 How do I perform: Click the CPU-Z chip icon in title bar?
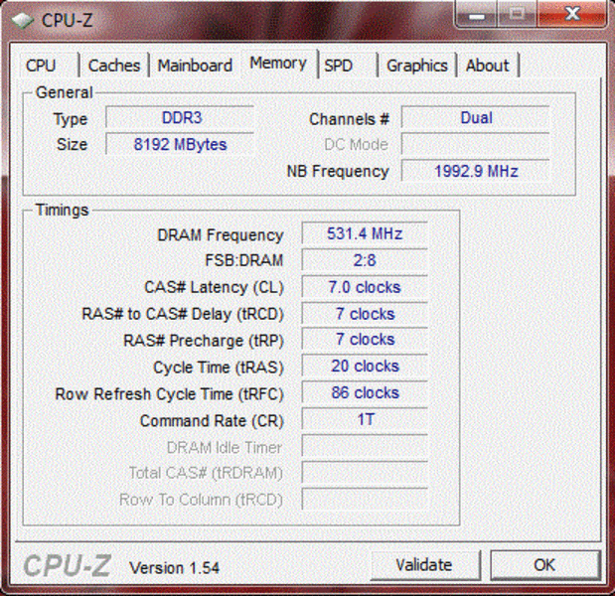[22, 21]
